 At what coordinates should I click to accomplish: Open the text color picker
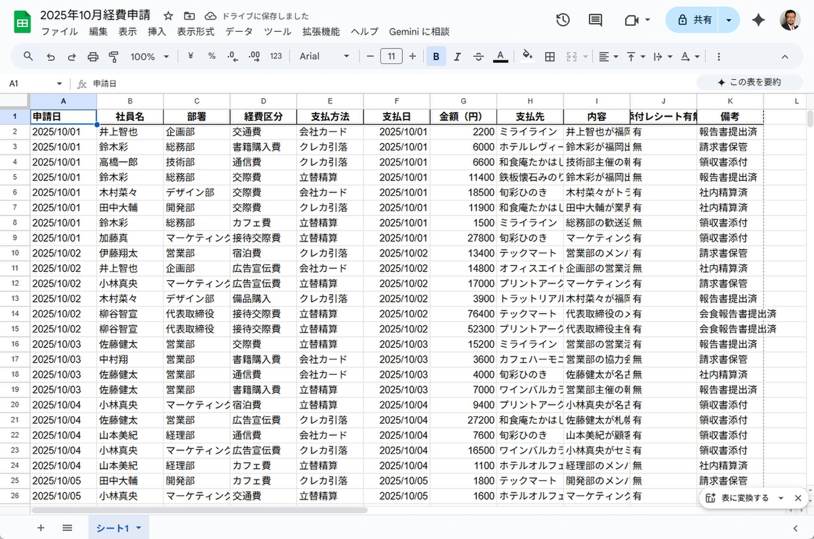(501, 56)
